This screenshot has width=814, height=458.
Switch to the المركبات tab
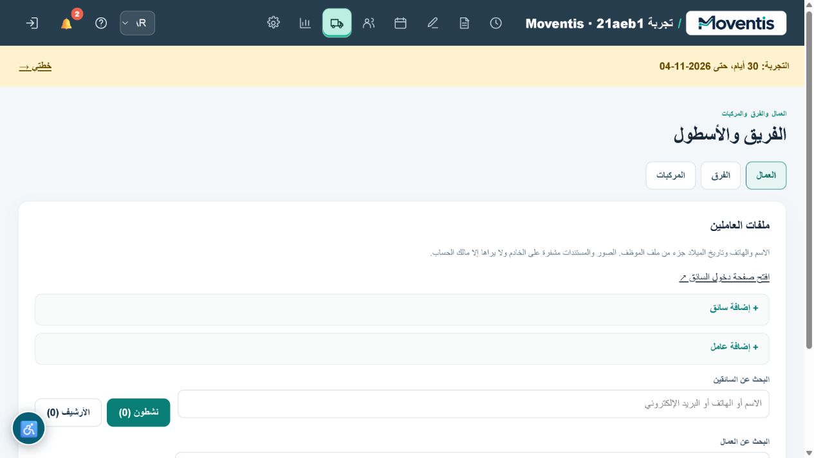tap(671, 176)
